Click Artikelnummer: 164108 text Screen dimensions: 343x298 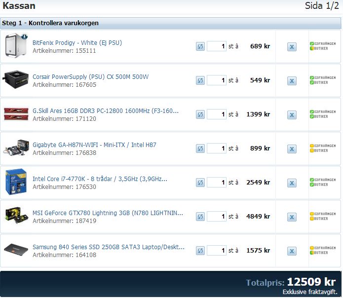coord(64,255)
